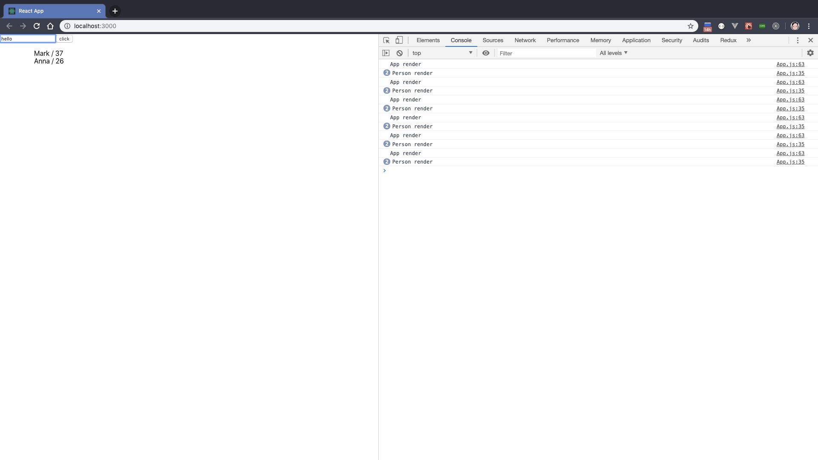The height and width of the screenshot is (460, 818).
Task: Open the first App.js:35 source link
Action: [x=790, y=73]
